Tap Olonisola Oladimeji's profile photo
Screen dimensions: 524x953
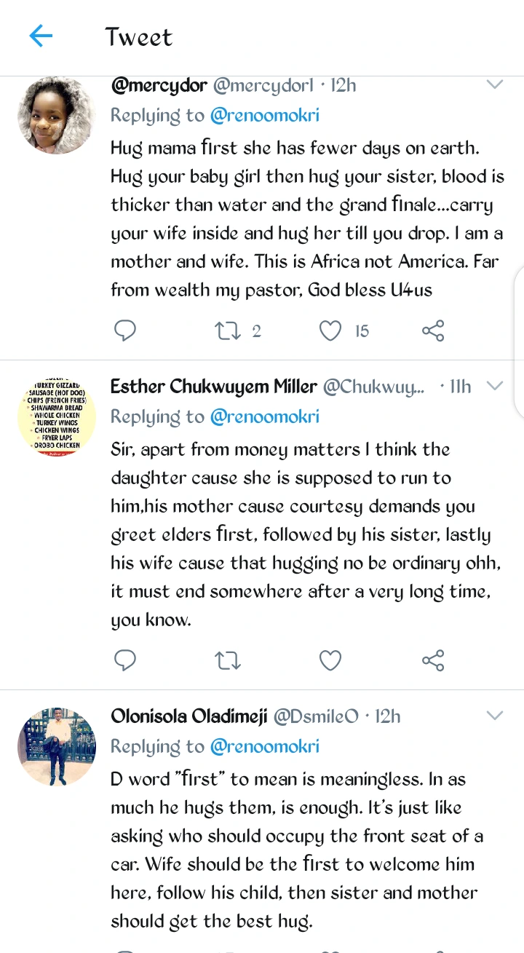tap(57, 747)
